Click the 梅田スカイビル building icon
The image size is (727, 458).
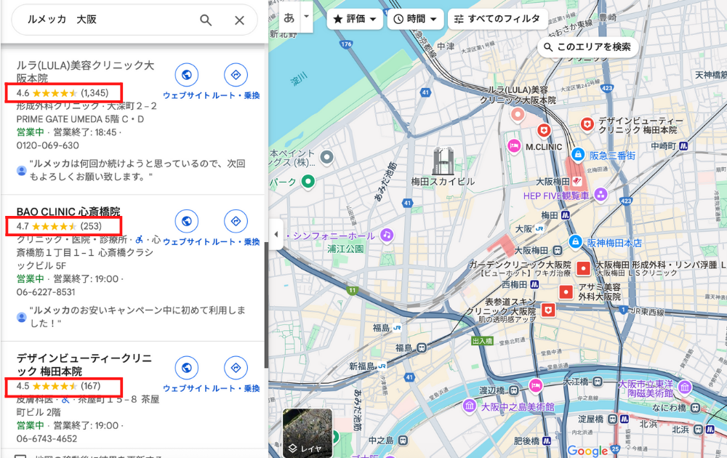[443, 161]
